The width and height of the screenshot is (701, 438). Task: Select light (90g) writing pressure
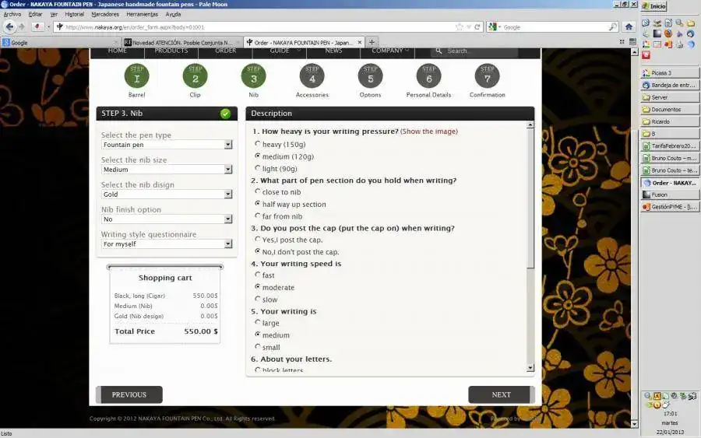(x=258, y=168)
